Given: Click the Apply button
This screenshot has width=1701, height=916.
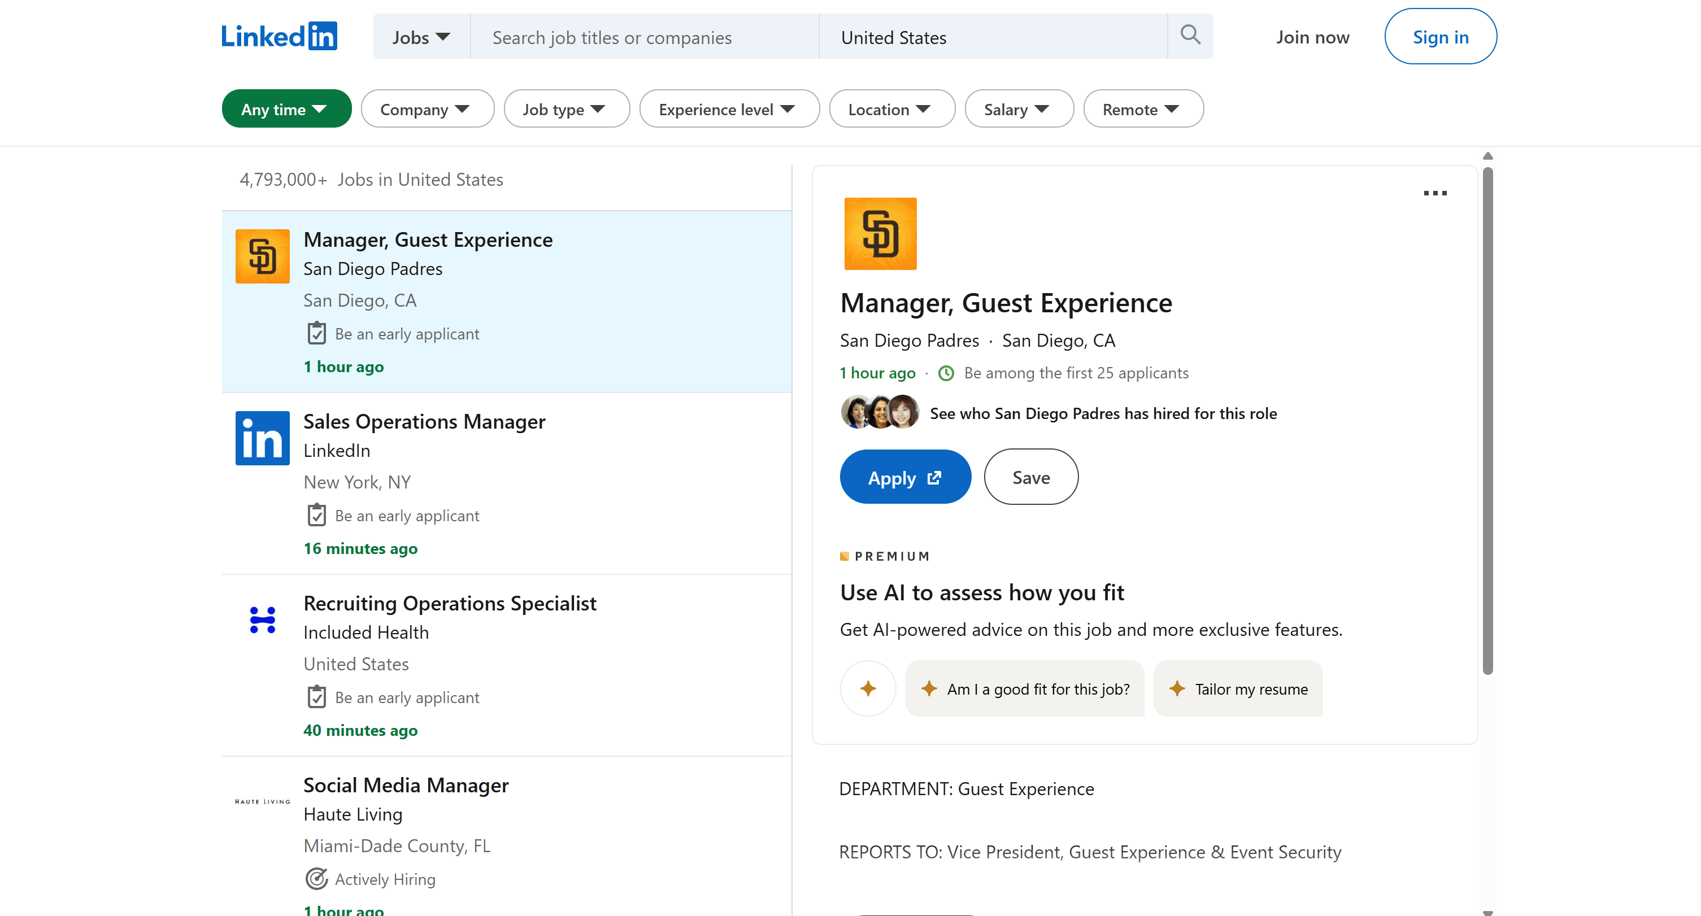Looking at the screenshot, I should [x=904, y=477].
